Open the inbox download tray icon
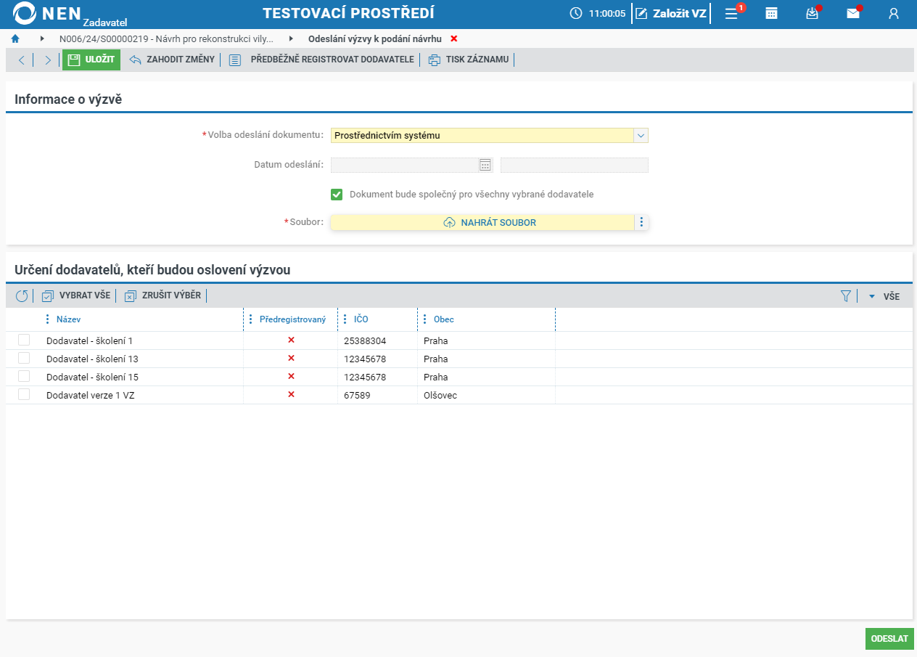 tap(813, 14)
